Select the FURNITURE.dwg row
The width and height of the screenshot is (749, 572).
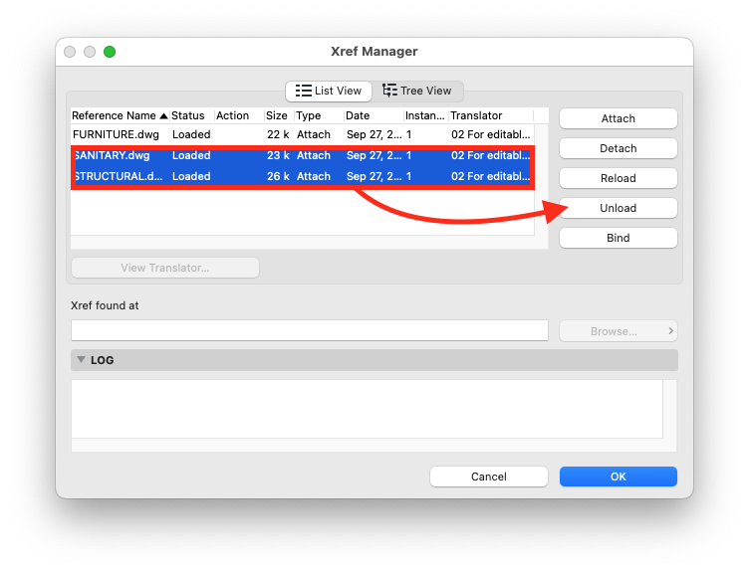click(303, 134)
